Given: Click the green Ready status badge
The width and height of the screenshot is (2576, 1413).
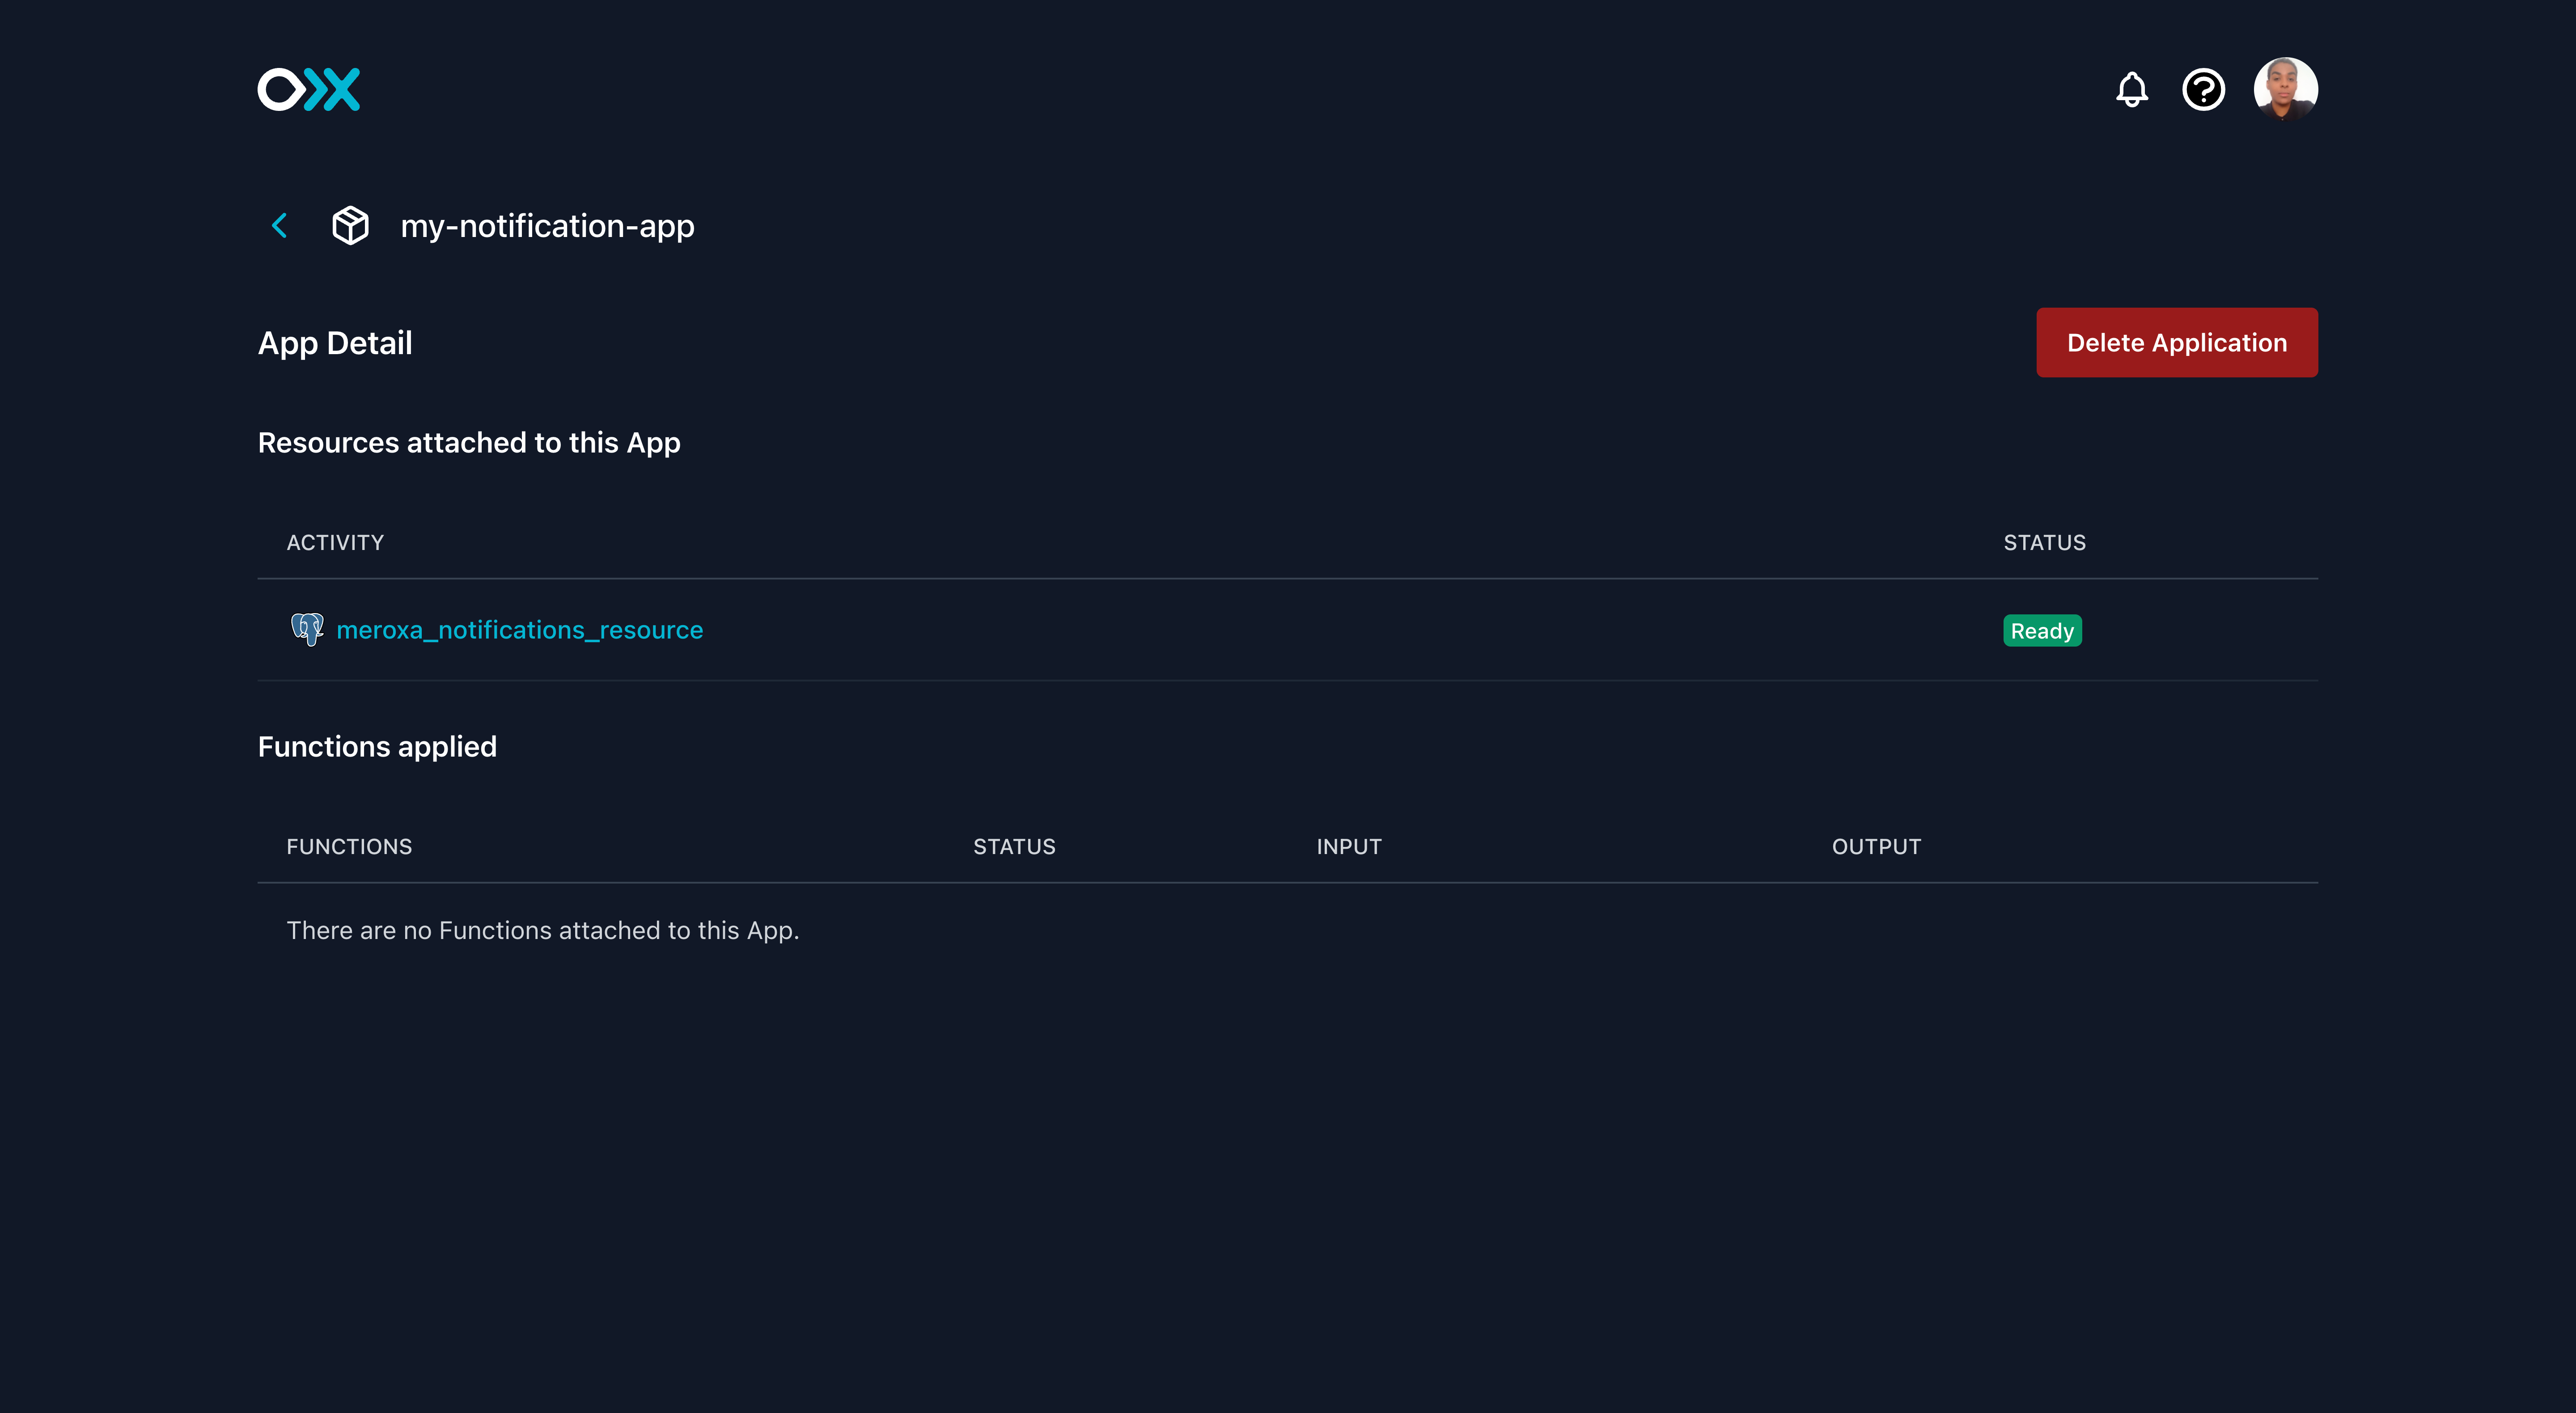Looking at the screenshot, I should 2042,630.
